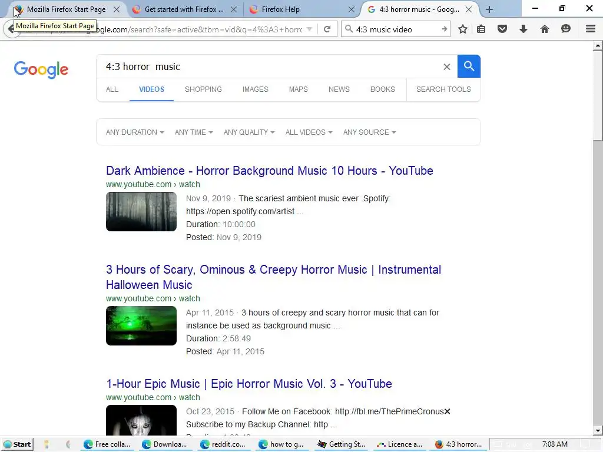Open the reddit.co... taskbar window
The image size is (603, 452).
[x=224, y=444]
